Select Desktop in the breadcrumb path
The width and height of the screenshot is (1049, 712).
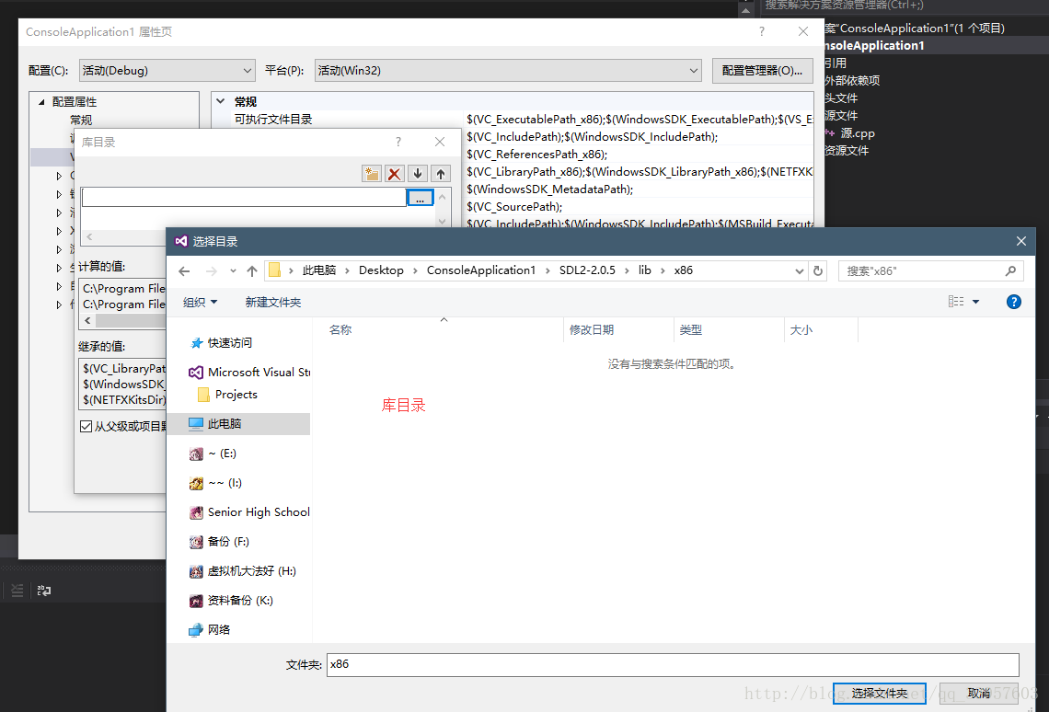pos(381,270)
